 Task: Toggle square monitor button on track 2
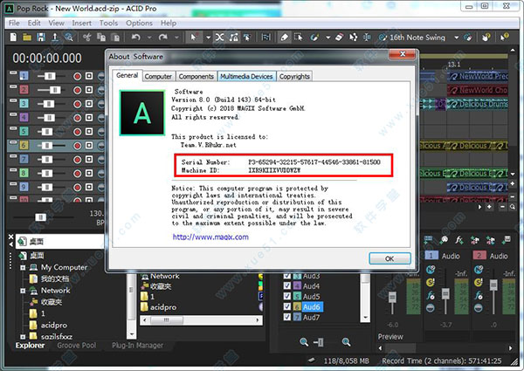[x=89, y=90]
